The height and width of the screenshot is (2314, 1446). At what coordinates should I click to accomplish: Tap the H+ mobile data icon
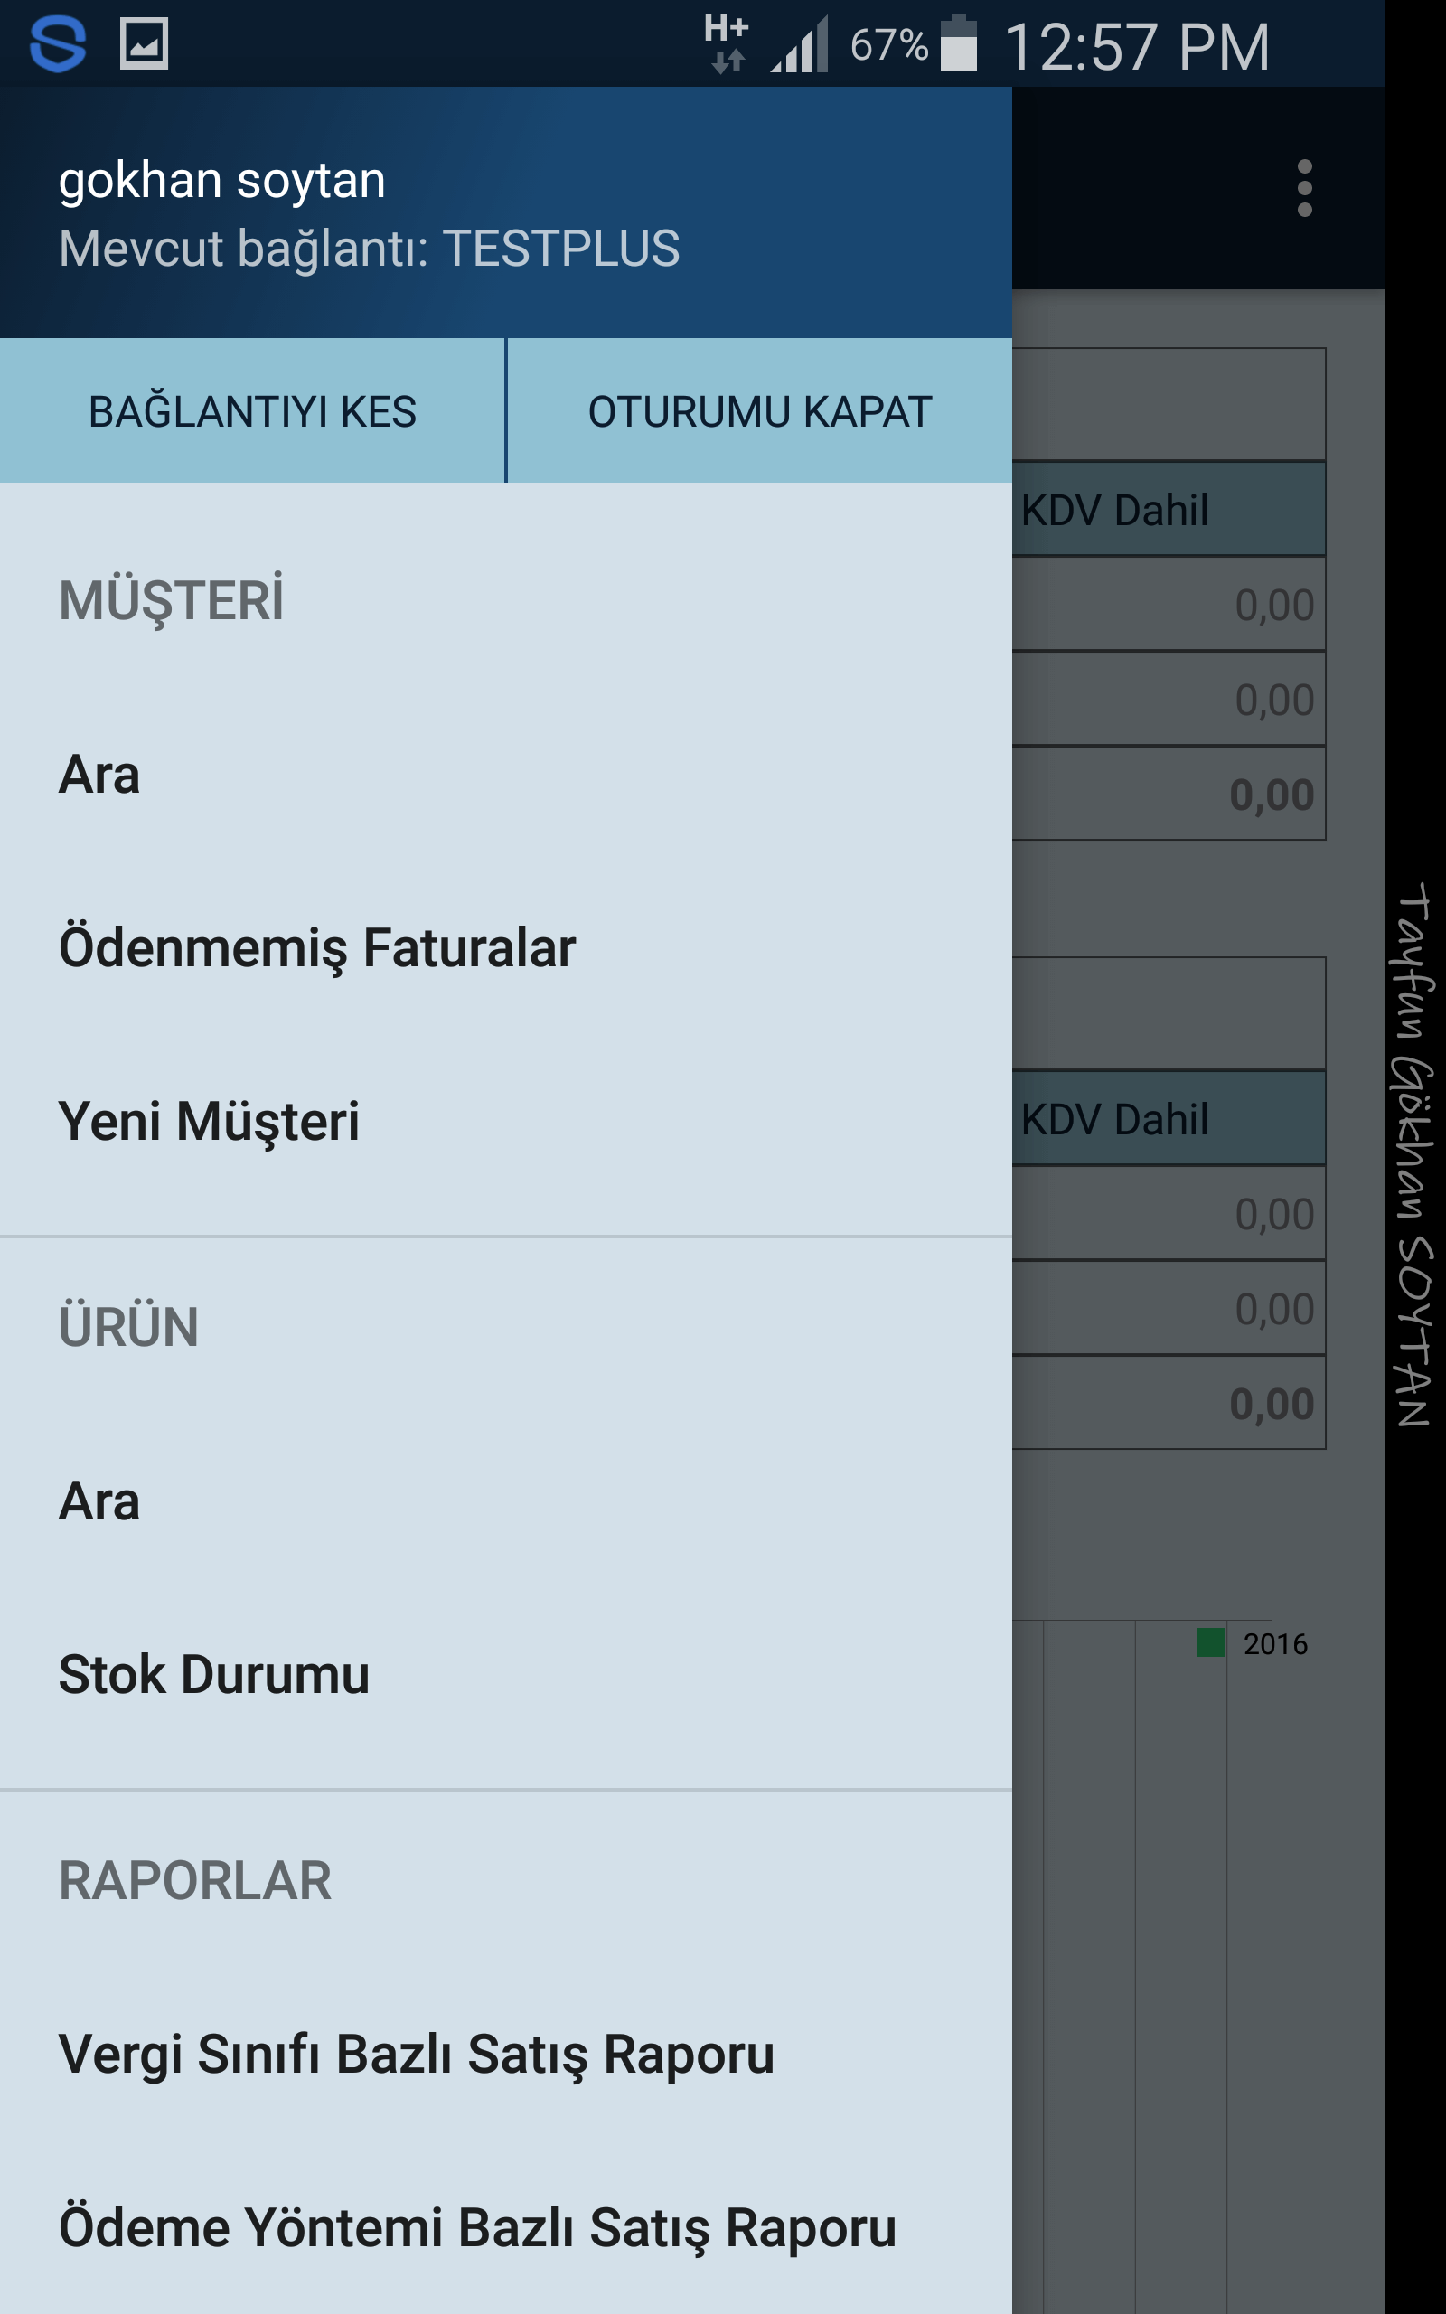tap(727, 42)
